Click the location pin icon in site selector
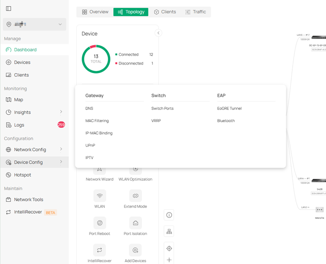This screenshot has width=326, height=264. [x=9, y=25]
